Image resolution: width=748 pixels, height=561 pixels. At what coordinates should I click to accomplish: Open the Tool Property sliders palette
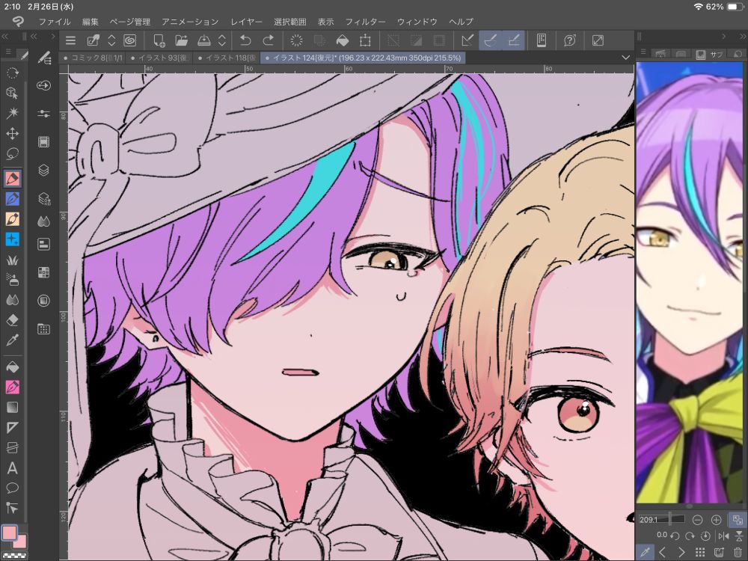[44, 114]
